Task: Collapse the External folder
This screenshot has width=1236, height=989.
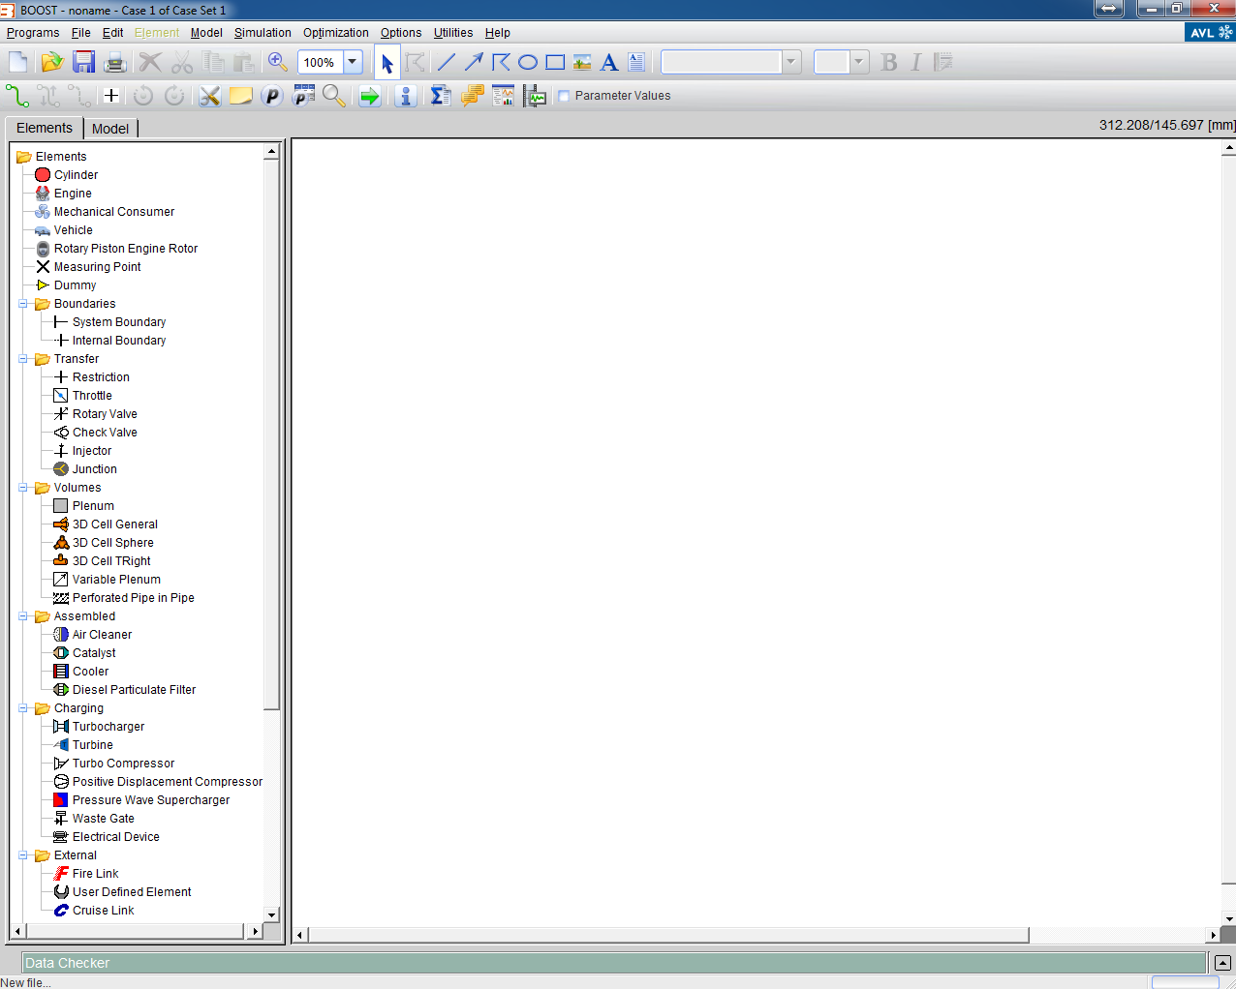Action: 23,855
